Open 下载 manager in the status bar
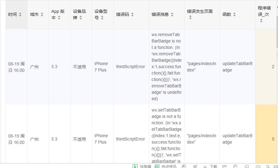 (210, 166)
